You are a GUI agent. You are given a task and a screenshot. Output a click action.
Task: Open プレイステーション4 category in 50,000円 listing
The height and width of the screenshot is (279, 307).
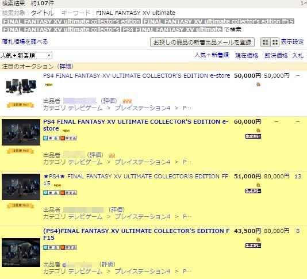(143, 108)
